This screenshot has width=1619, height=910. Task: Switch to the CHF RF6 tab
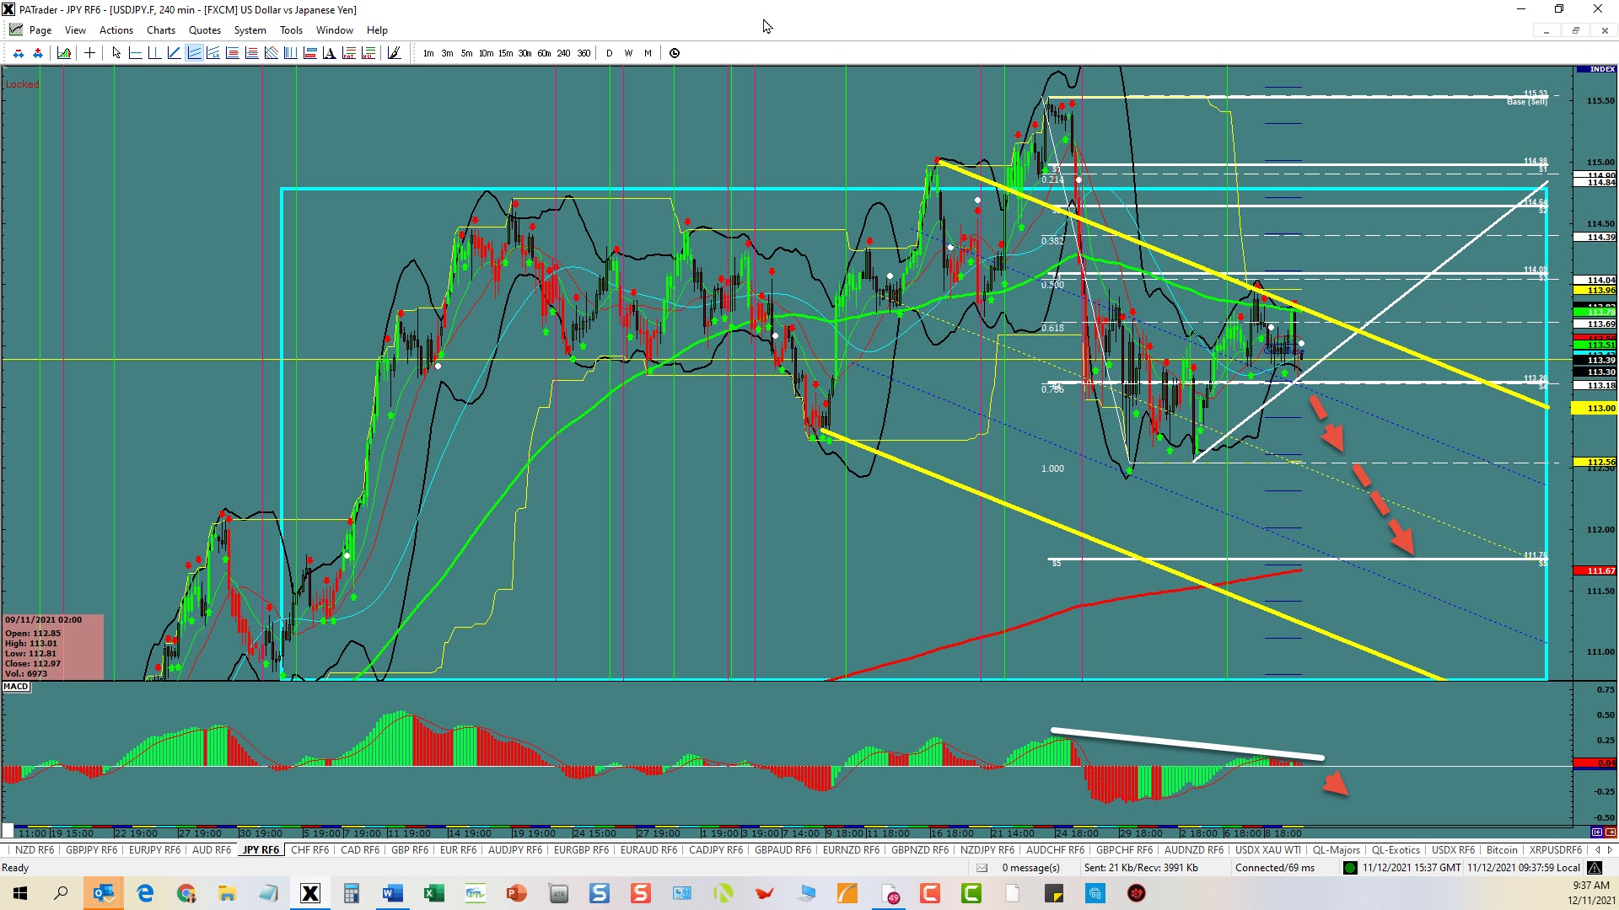[x=309, y=849]
